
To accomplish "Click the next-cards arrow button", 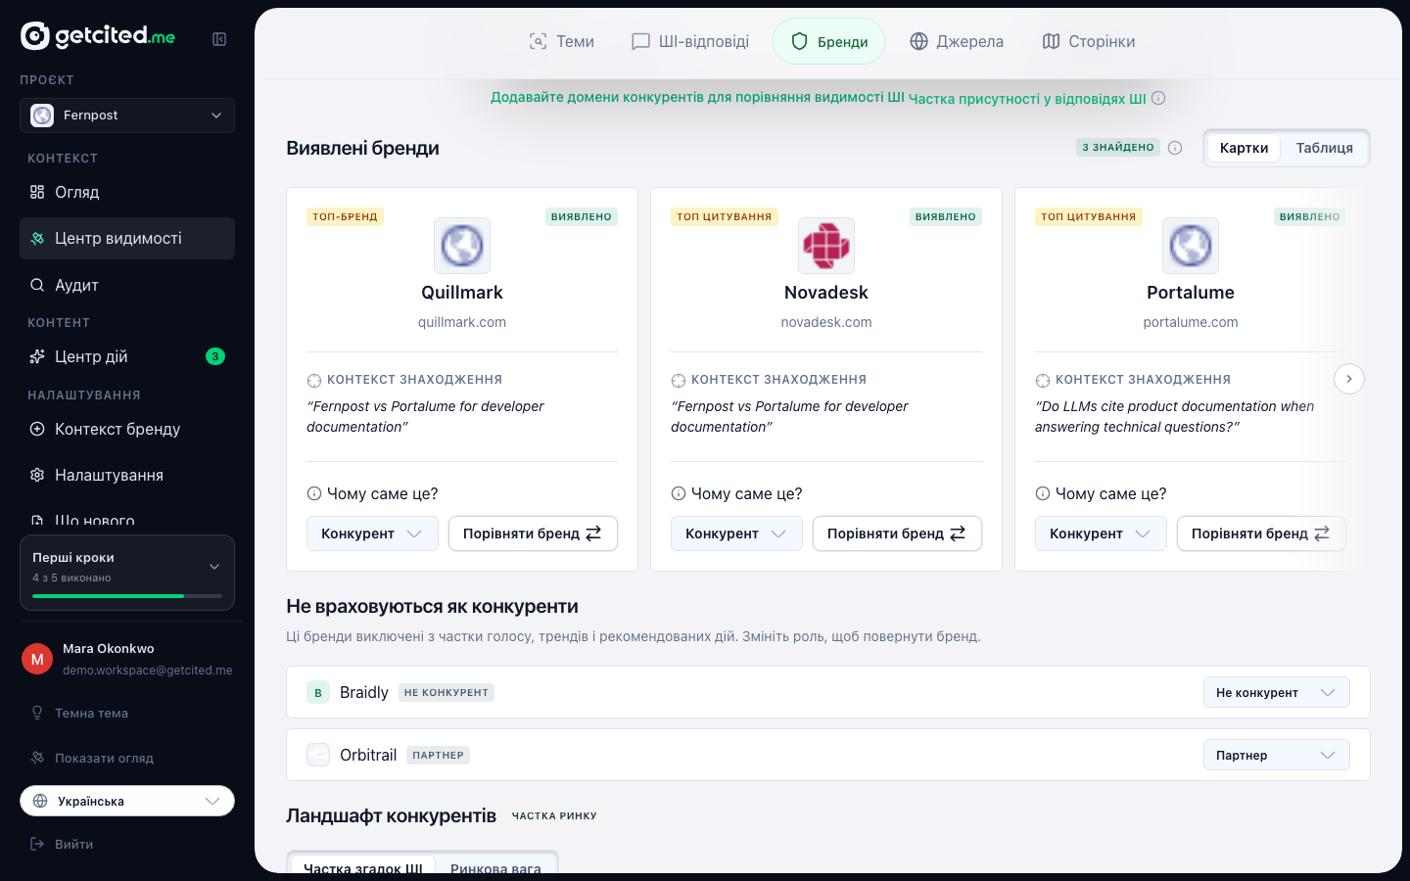I will [x=1349, y=379].
